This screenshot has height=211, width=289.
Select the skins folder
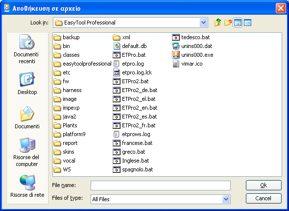pos(64,152)
